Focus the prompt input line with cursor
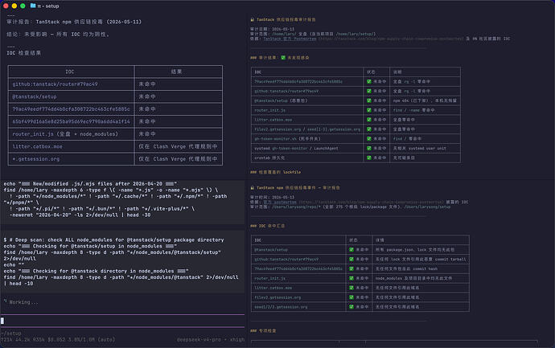 pyautogui.click(x=122, y=321)
